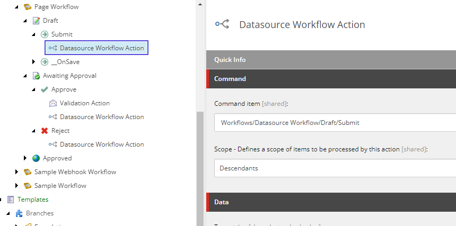Expand the Sample Webhook Workflow node

pyautogui.click(x=17, y=172)
